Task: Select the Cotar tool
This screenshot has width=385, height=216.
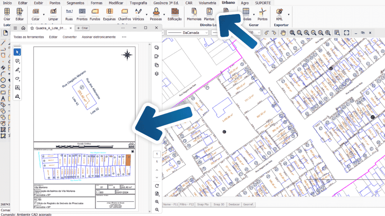Action: click(35, 12)
